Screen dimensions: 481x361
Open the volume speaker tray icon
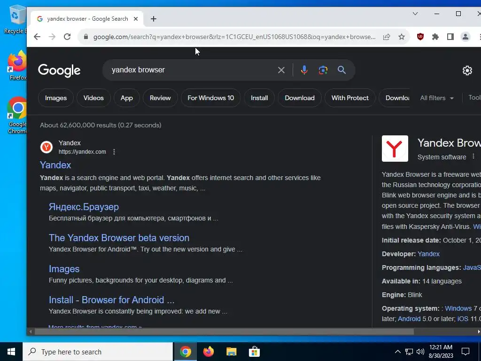coord(420,352)
